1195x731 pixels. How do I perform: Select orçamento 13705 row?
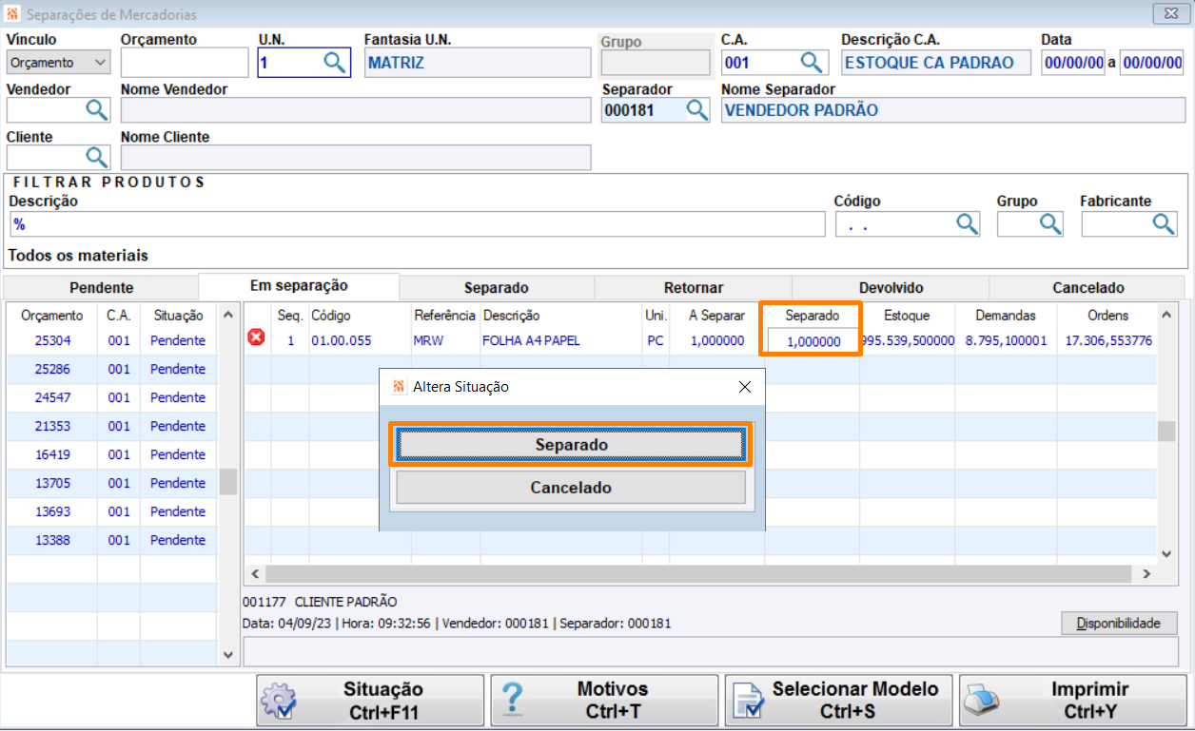pyautogui.click(x=112, y=483)
